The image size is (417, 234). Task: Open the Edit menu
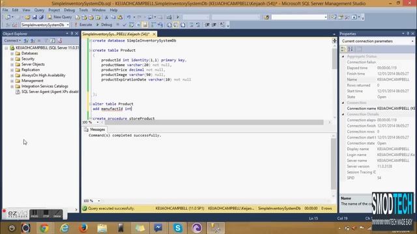[15, 10]
